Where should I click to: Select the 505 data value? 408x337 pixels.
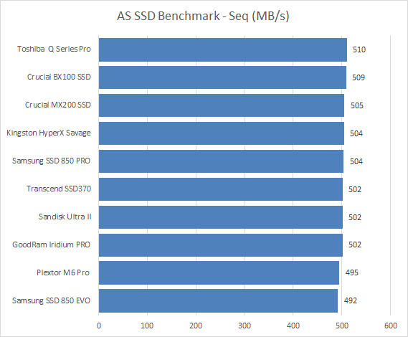tap(357, 105)
